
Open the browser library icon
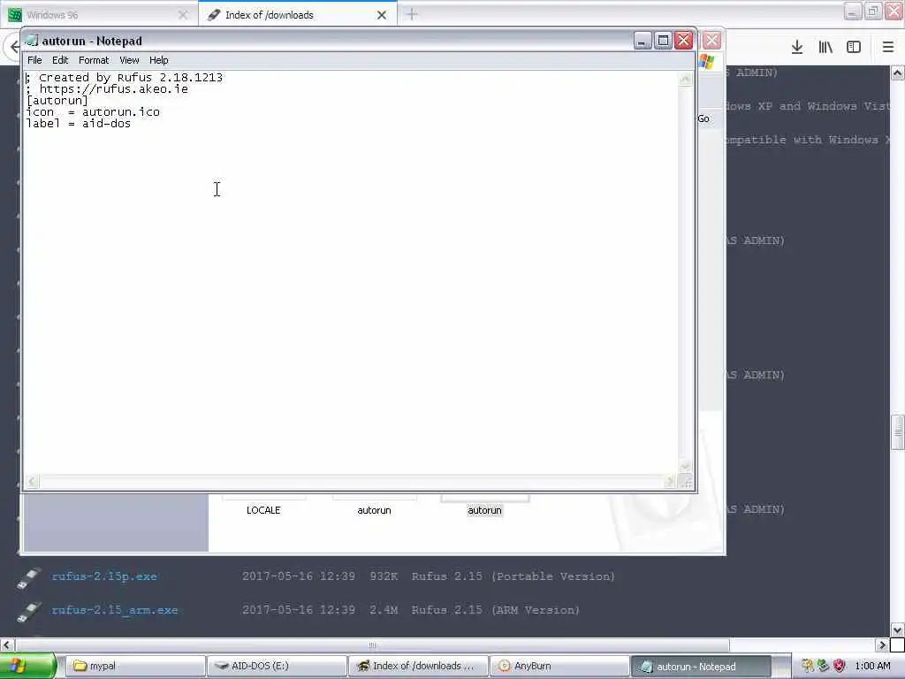[825, 48]
